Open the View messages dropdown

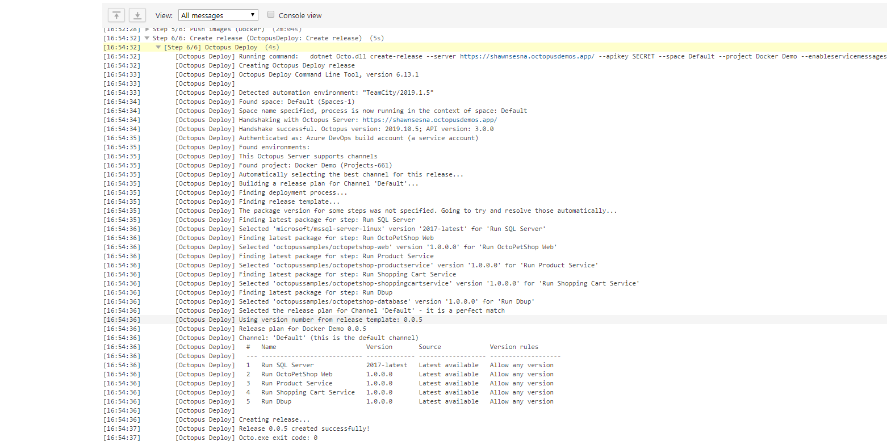pos(218,15)
